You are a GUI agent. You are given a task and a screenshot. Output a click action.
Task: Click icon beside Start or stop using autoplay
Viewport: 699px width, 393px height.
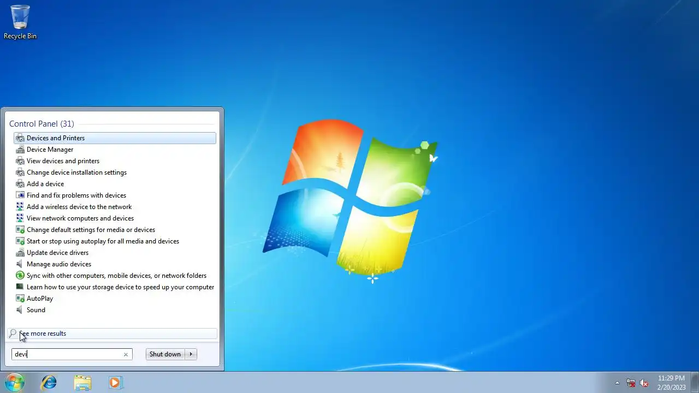tap(20, 241)
